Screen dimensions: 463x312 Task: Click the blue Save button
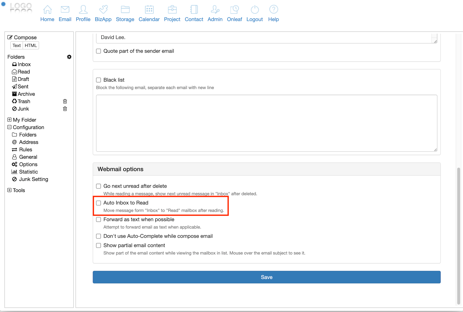pos(266,277)
